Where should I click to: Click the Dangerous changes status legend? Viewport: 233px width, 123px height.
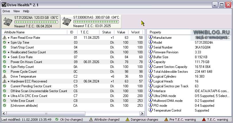[142, 120]
